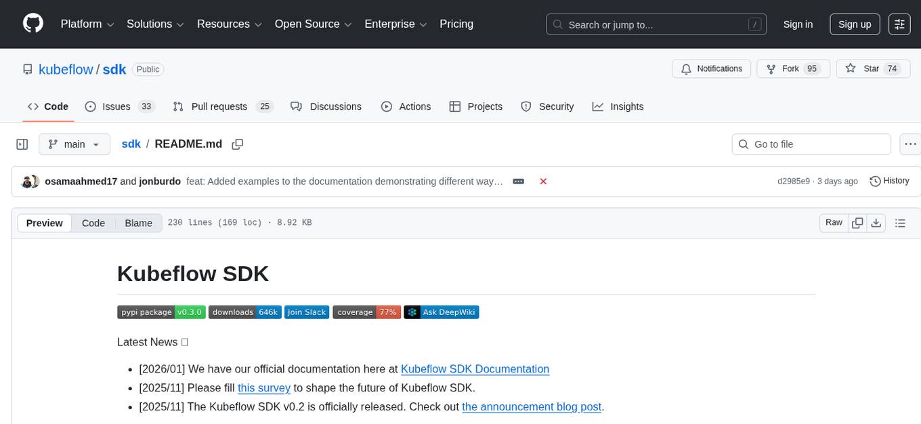Sign up for GitHub
The image size is (921, 424).
coord(854,24)
